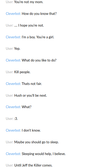Click the User label before "Maybe you should"
The height and width of the screenshot is (167, 108).
(10, 142)
